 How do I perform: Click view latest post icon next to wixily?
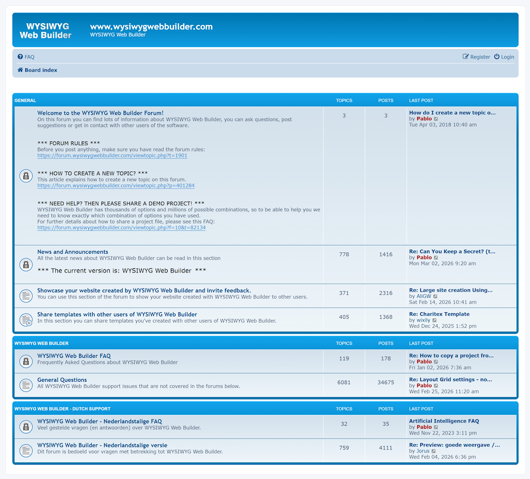coord(435,321)
